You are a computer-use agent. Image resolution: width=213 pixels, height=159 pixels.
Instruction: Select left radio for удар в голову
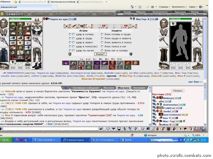(70, 34)
